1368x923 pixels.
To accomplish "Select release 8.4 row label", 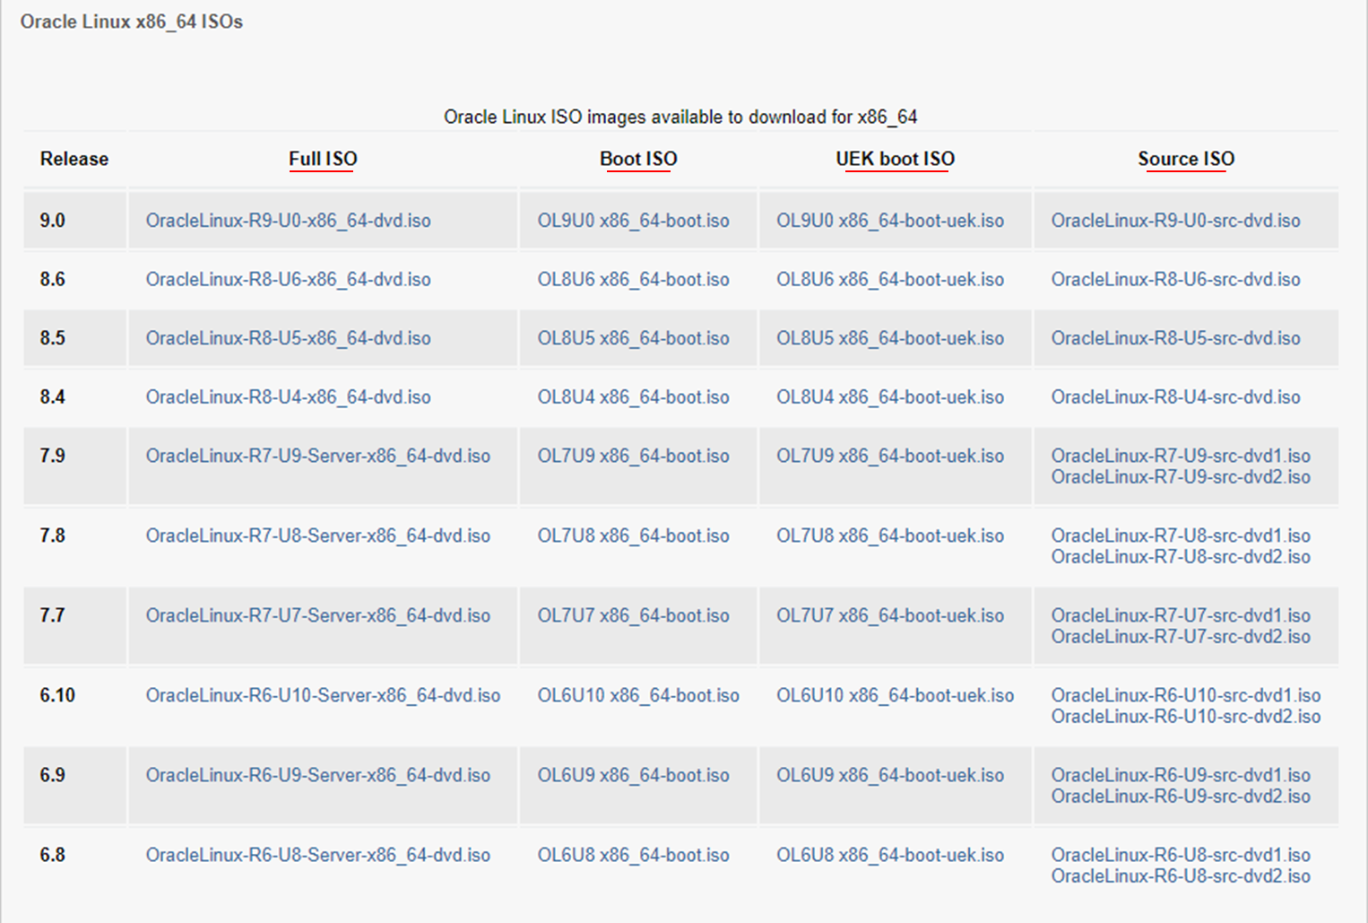I will (x=53, y=397).
